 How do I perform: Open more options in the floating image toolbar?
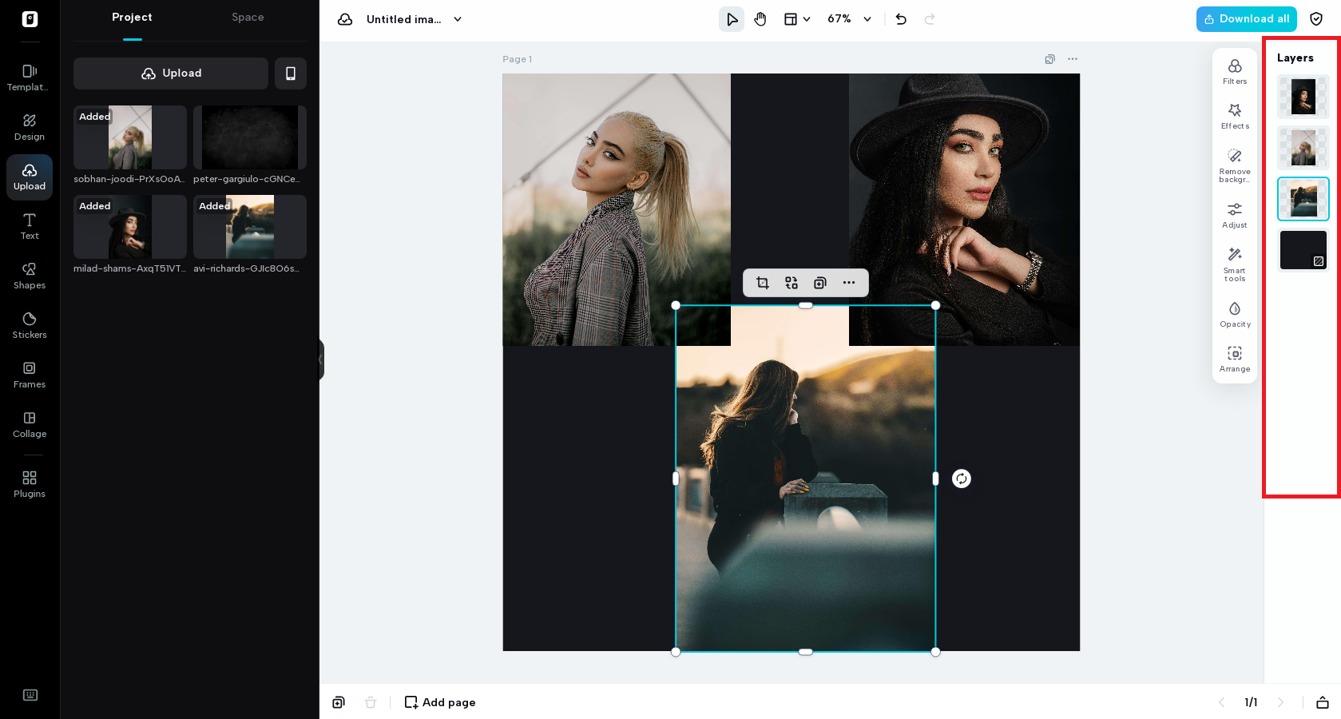848,283
